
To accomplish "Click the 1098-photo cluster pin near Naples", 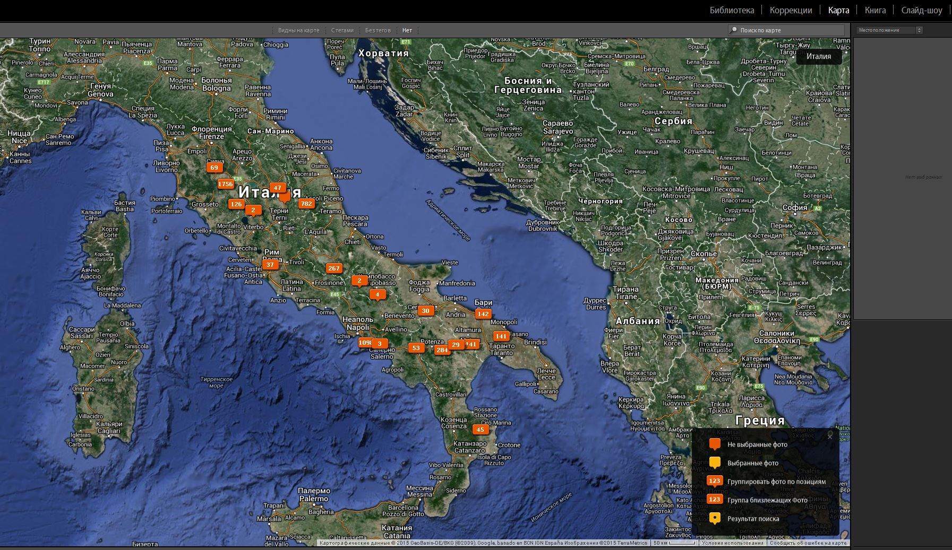I will click(365, 343).
